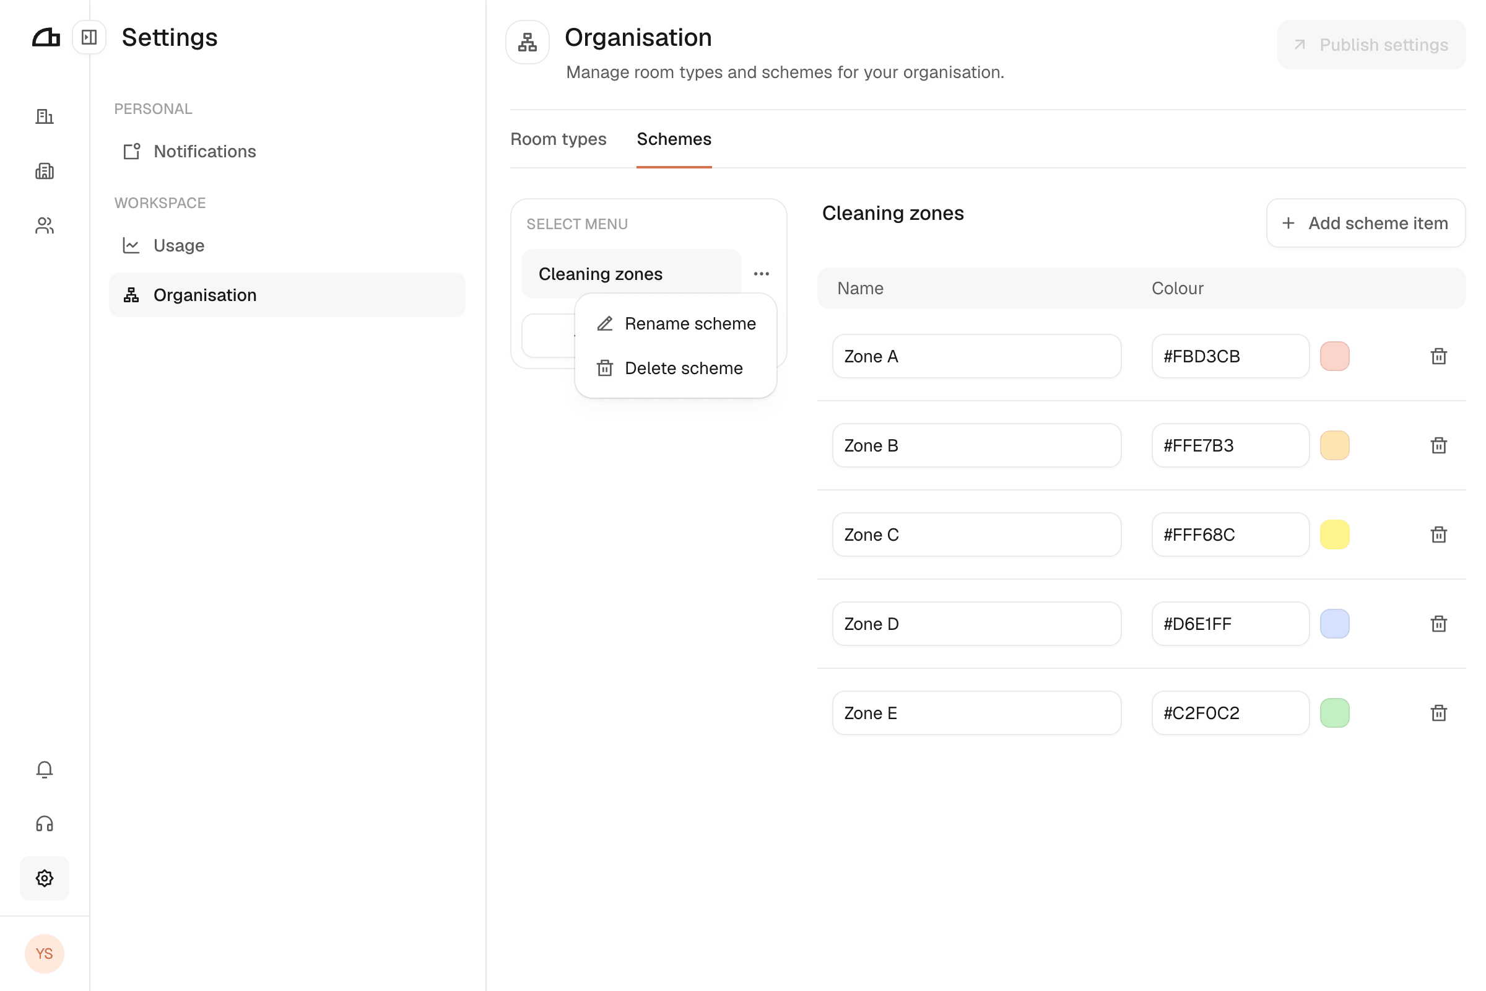Switch to the Room types tab
1486x991 pixels.
coord(558,139)
